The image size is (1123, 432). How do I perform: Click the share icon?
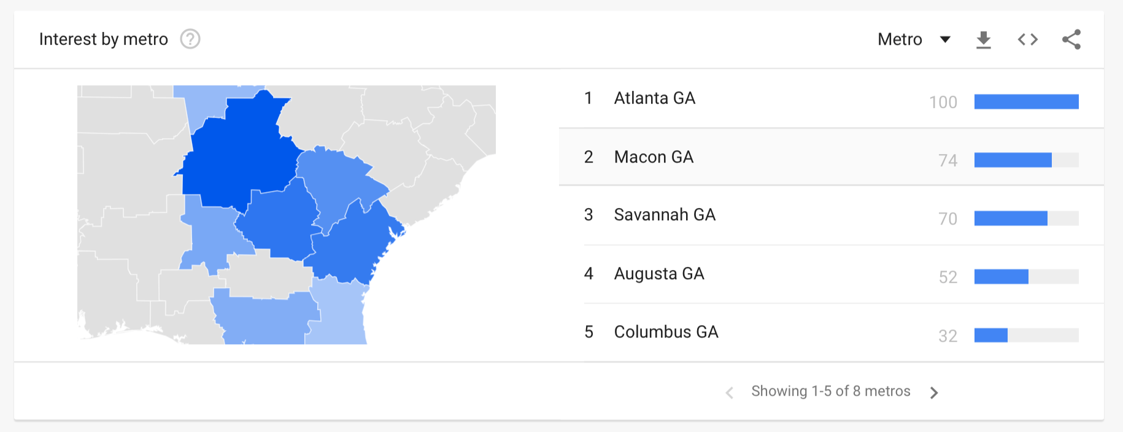tap(1071, 40)
